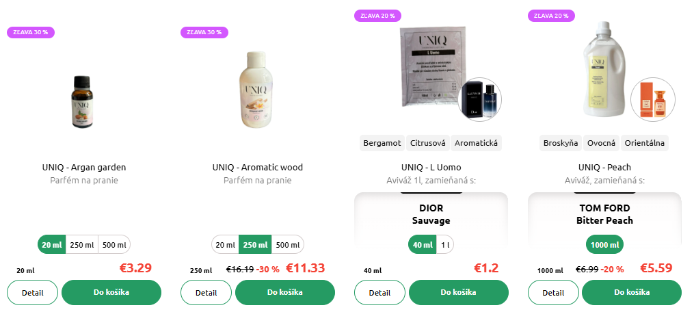Select 250 ml size for Argan garden

pyautogui.click(x=82, y=244)
